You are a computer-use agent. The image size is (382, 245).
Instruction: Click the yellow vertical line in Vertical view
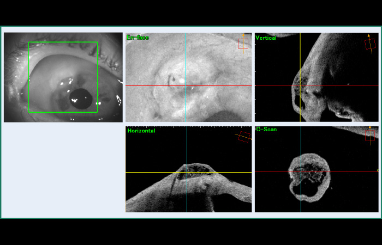pyautogui.click(x=300, y=77)
